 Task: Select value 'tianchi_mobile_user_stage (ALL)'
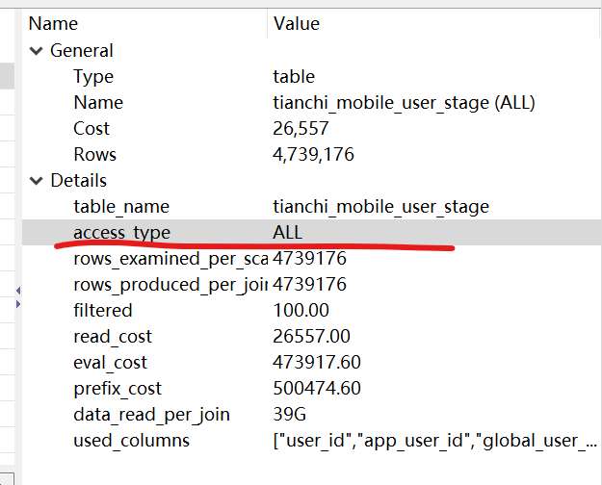(x=404, y=103)
